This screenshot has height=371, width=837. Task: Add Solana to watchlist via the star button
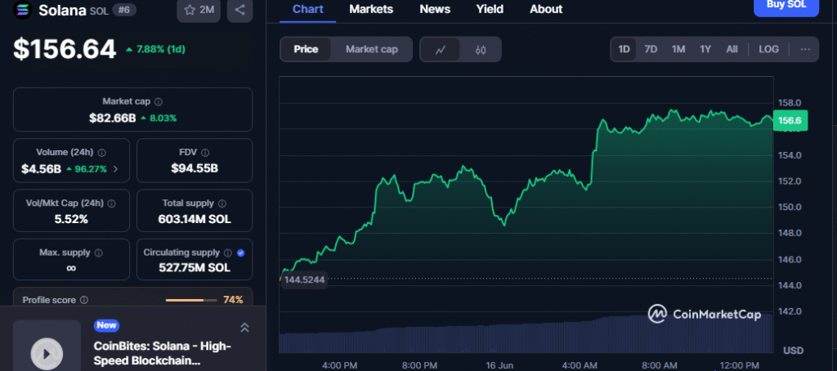tap(199, 10)
